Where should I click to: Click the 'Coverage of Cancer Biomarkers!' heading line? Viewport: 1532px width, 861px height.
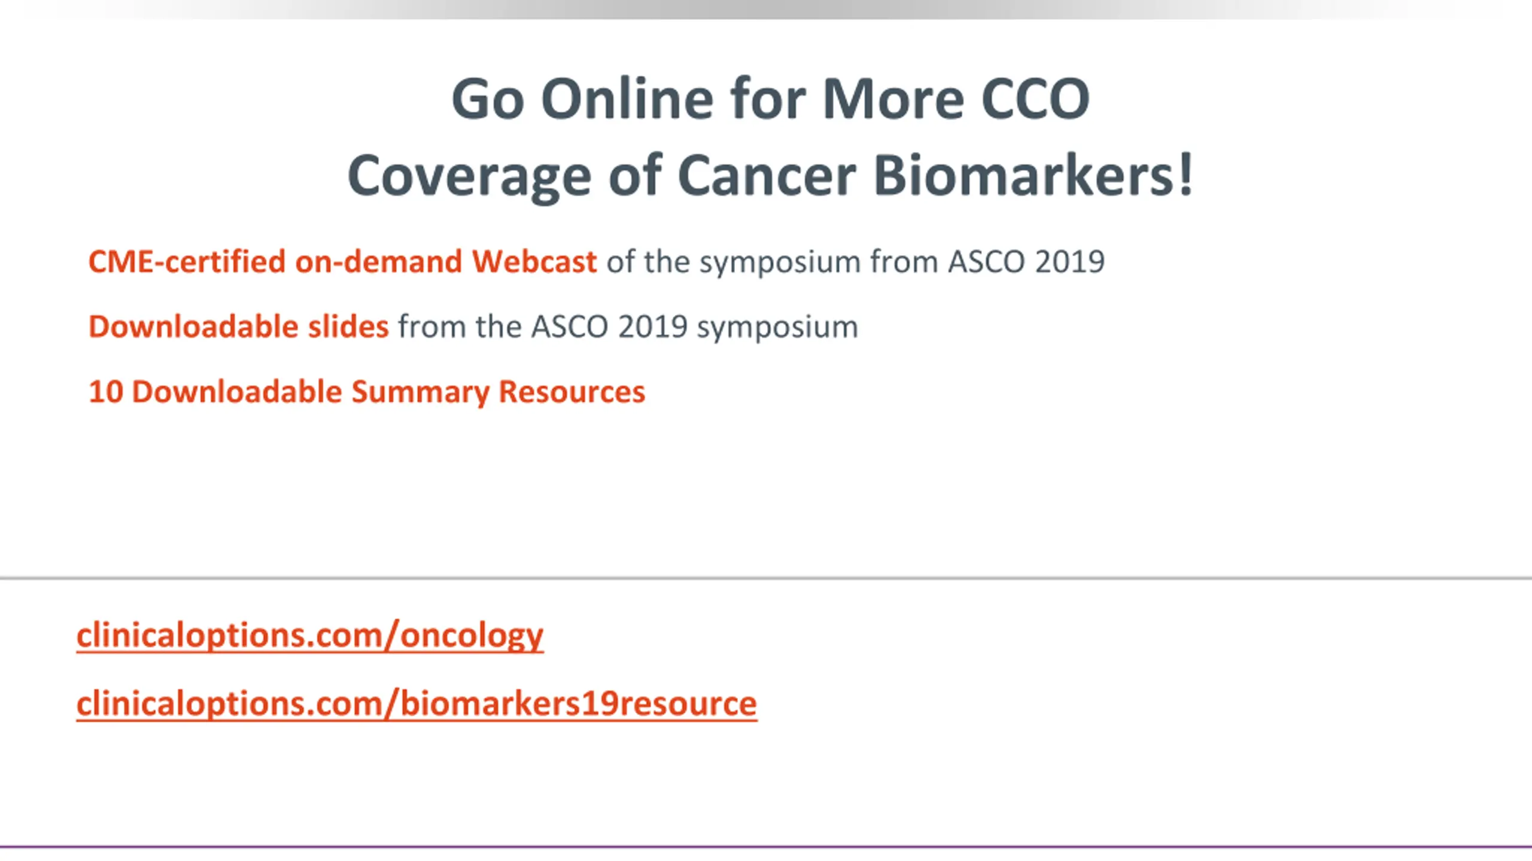click(x=771, y=176)
